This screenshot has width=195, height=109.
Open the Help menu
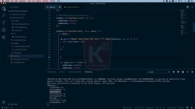pos(58,1)
